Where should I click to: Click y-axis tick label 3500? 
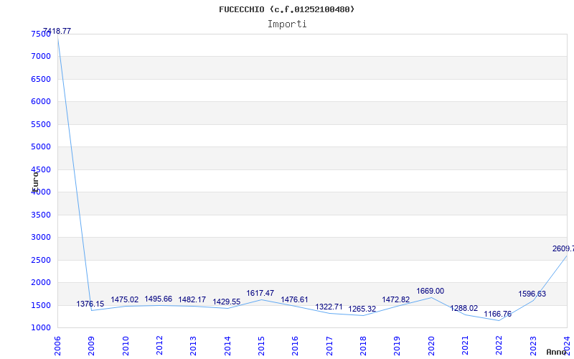pos(41,215)
